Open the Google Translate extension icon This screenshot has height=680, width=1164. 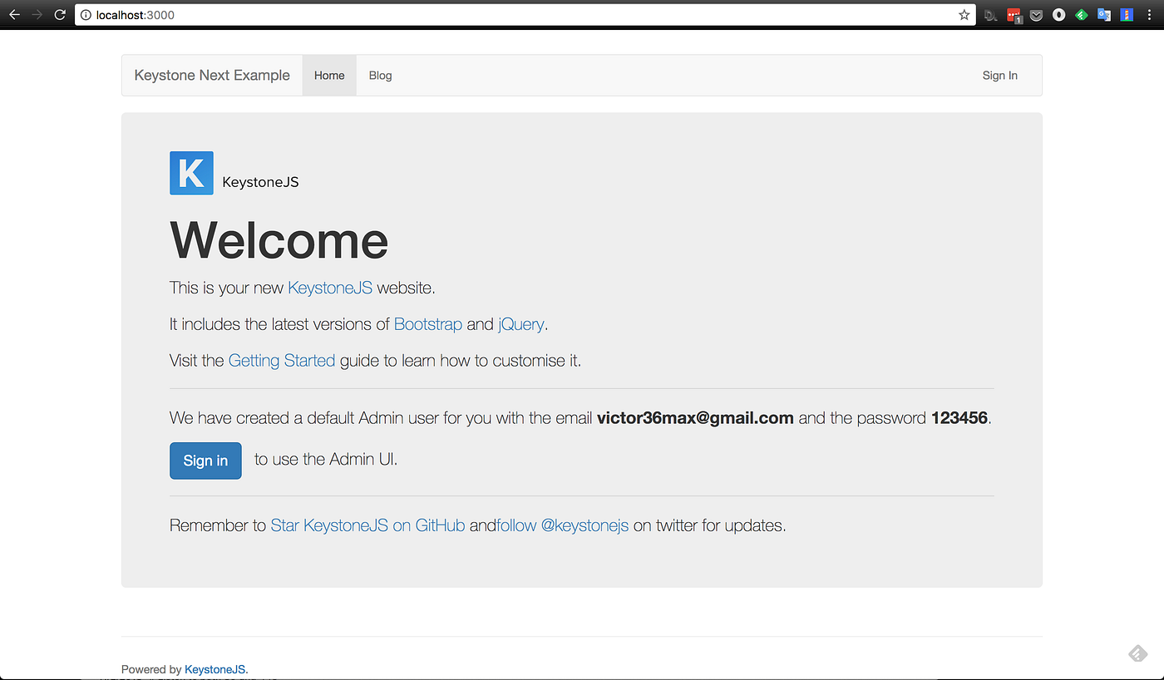click(x=1103, y=14)
